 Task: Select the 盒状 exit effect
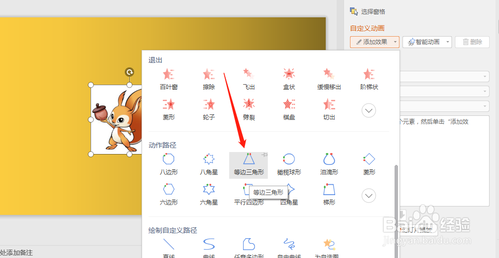point(289,79)
